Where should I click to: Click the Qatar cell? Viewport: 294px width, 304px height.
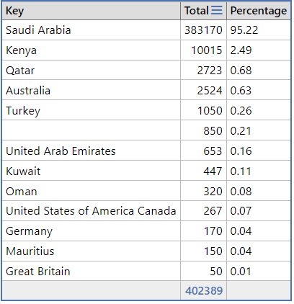(x=91, y=71)
